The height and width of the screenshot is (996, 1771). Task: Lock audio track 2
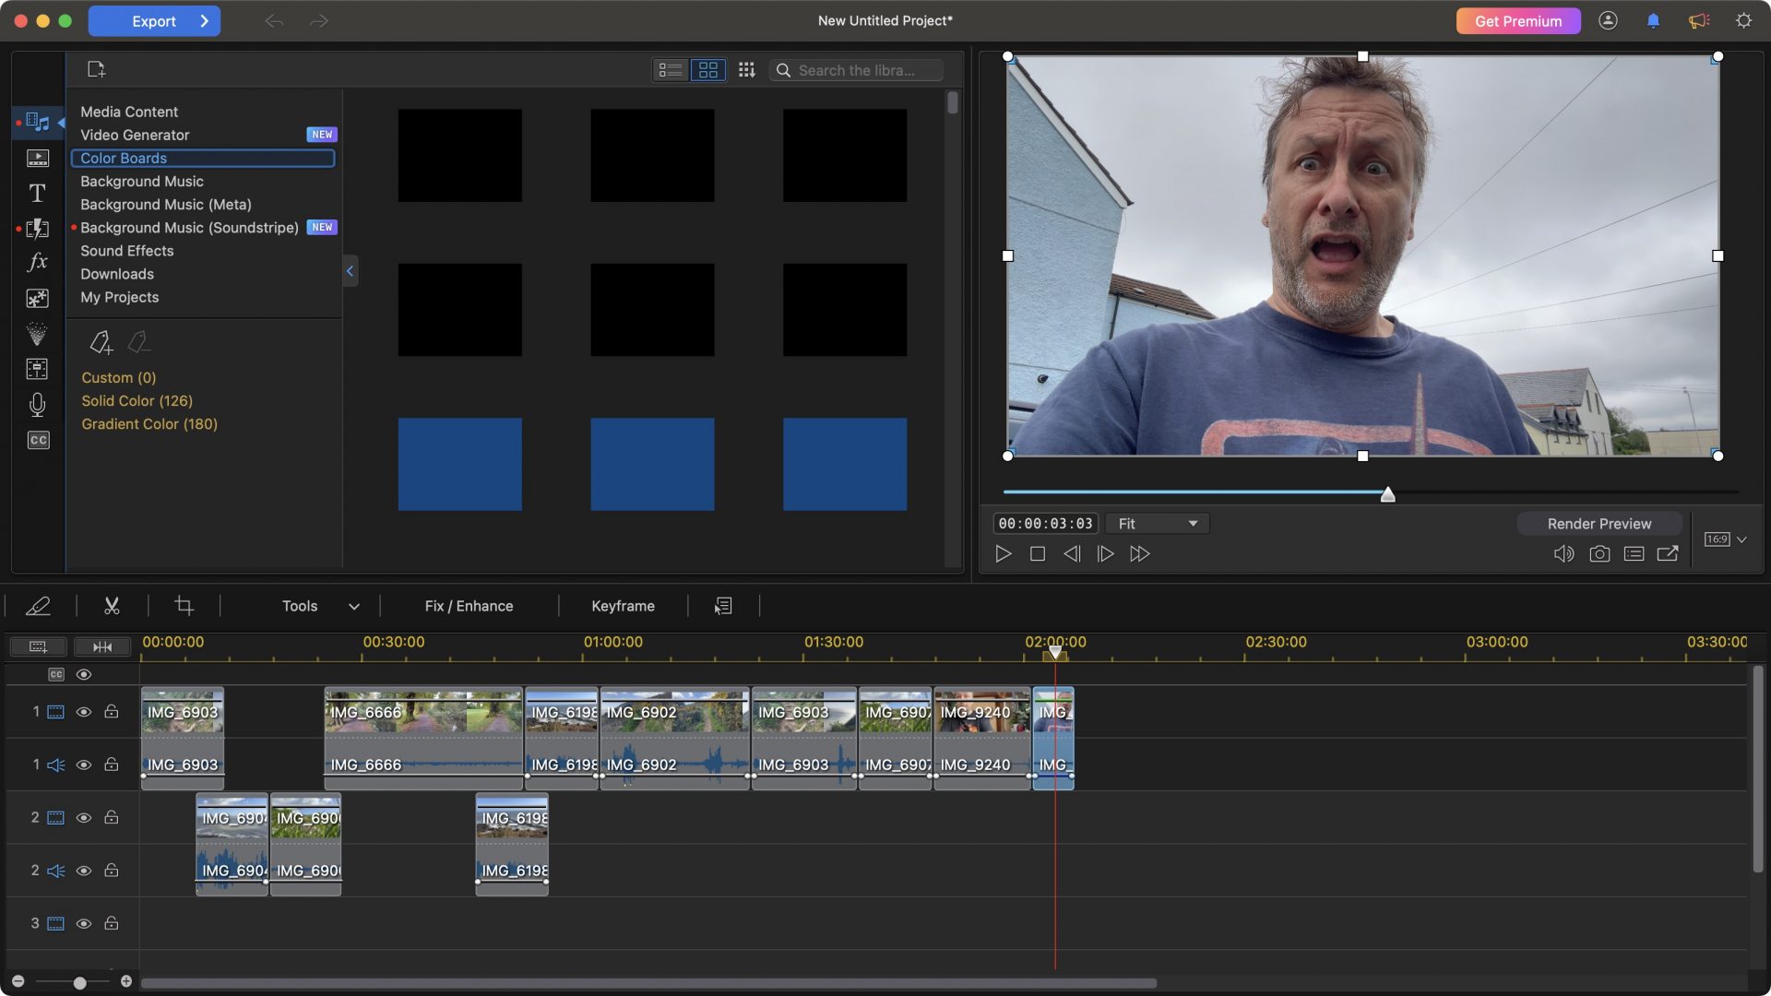pos(111,871)
